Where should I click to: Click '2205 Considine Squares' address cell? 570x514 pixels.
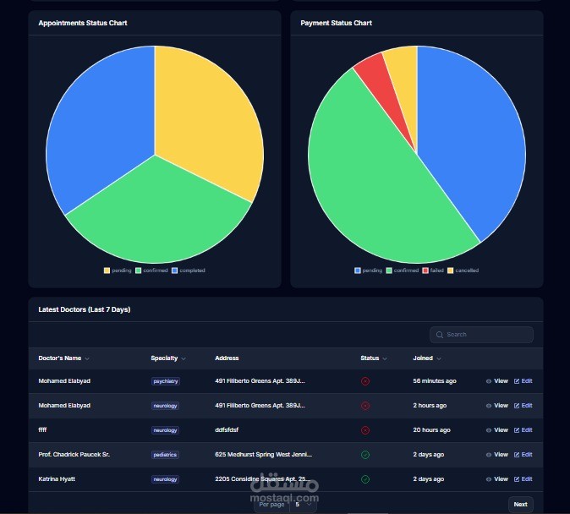263,479
